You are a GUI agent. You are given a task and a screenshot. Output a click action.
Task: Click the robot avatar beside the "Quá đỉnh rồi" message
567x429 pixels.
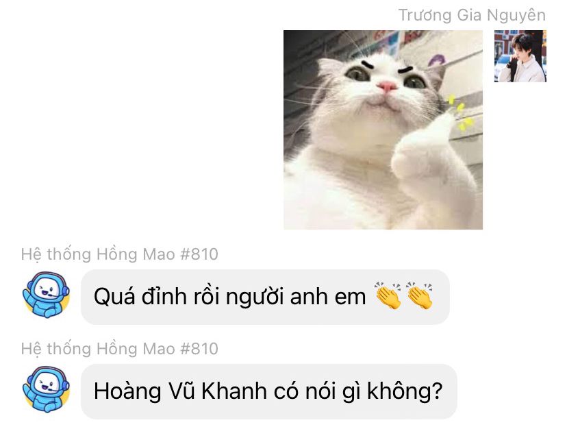tap(46, 295)
